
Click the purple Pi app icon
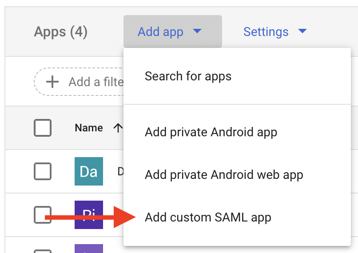click(89, 215)
